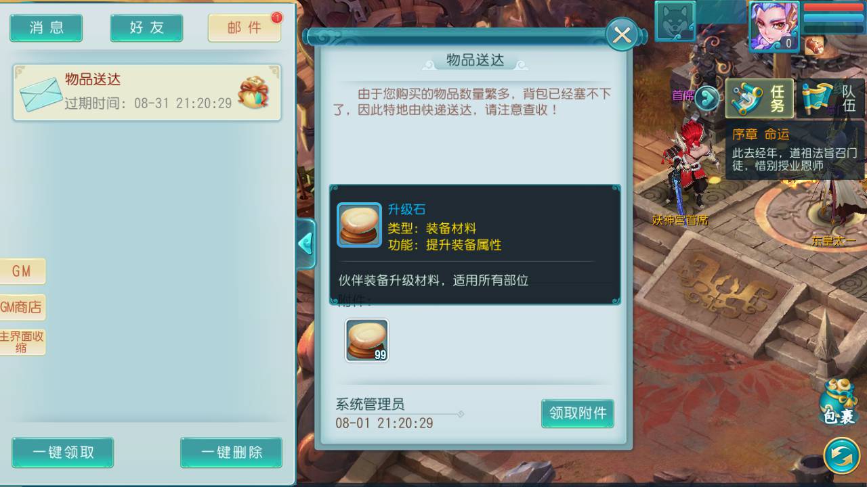Click the envelope icon of 物品送达 mail
867x487 pixels.
point(41,94)
